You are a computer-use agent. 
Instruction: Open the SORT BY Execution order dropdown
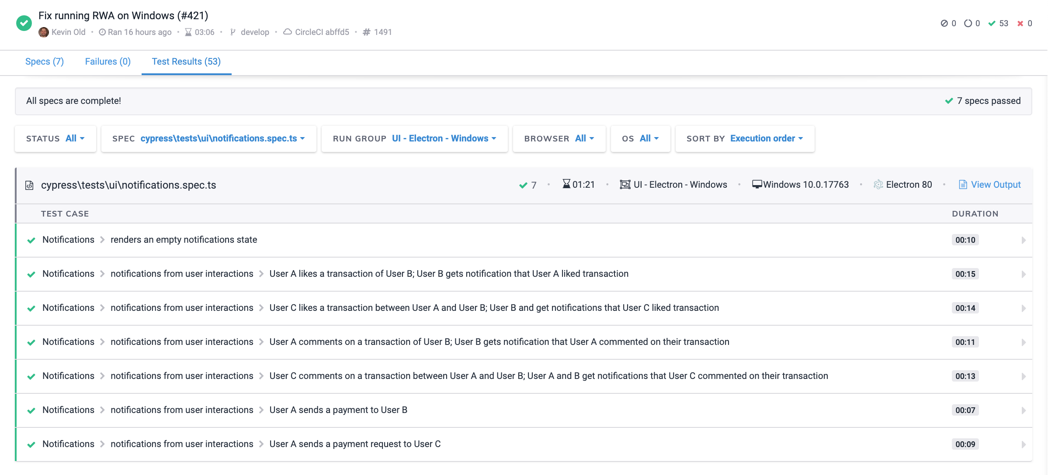click(x=745, y=139)
